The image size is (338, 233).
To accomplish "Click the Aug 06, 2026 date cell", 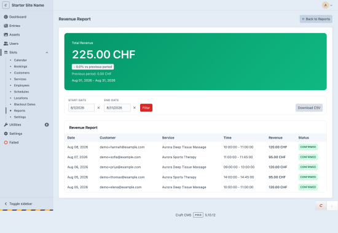I will coord(77,167).
